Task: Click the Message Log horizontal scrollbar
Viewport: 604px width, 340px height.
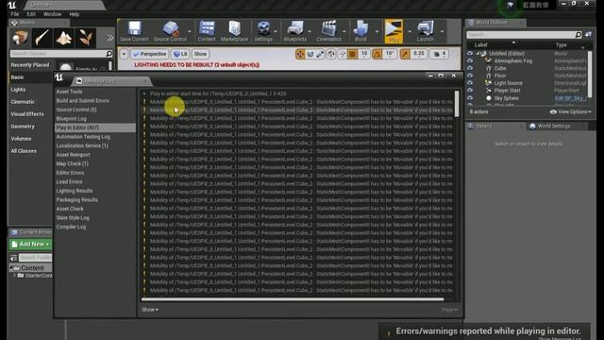Action: click(293, 299)
